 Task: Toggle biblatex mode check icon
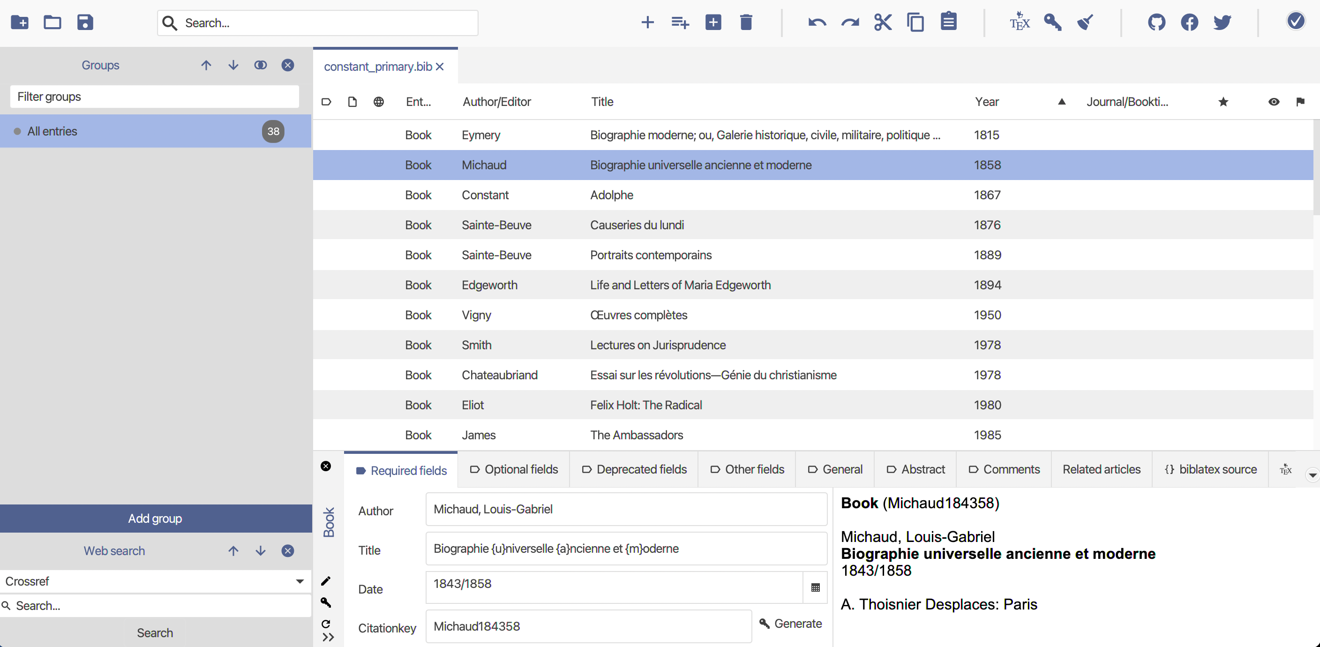coord(1296,22)
